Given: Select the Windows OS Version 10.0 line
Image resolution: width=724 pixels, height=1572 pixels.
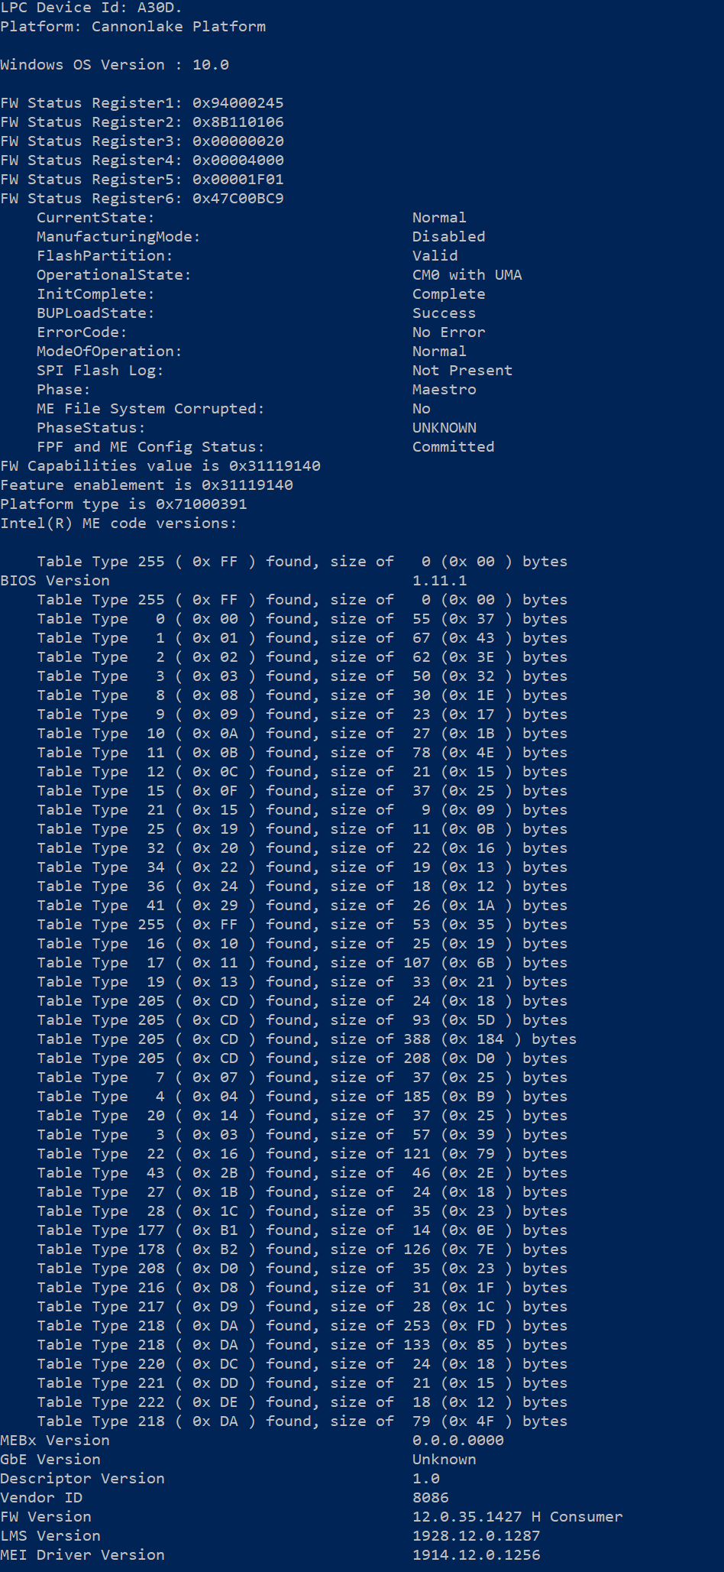Looking at the screenshot, I should tap(115, 64).
